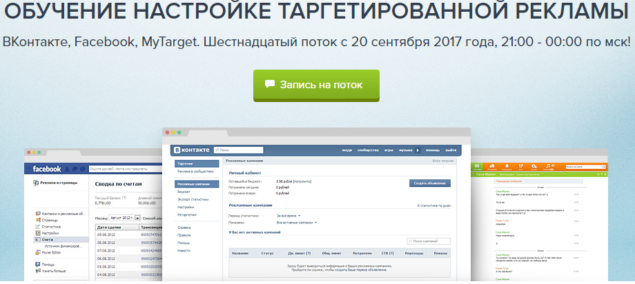Click the Facebook logo in blue bar
The image size is (635, 284).
tap(47, 169)
